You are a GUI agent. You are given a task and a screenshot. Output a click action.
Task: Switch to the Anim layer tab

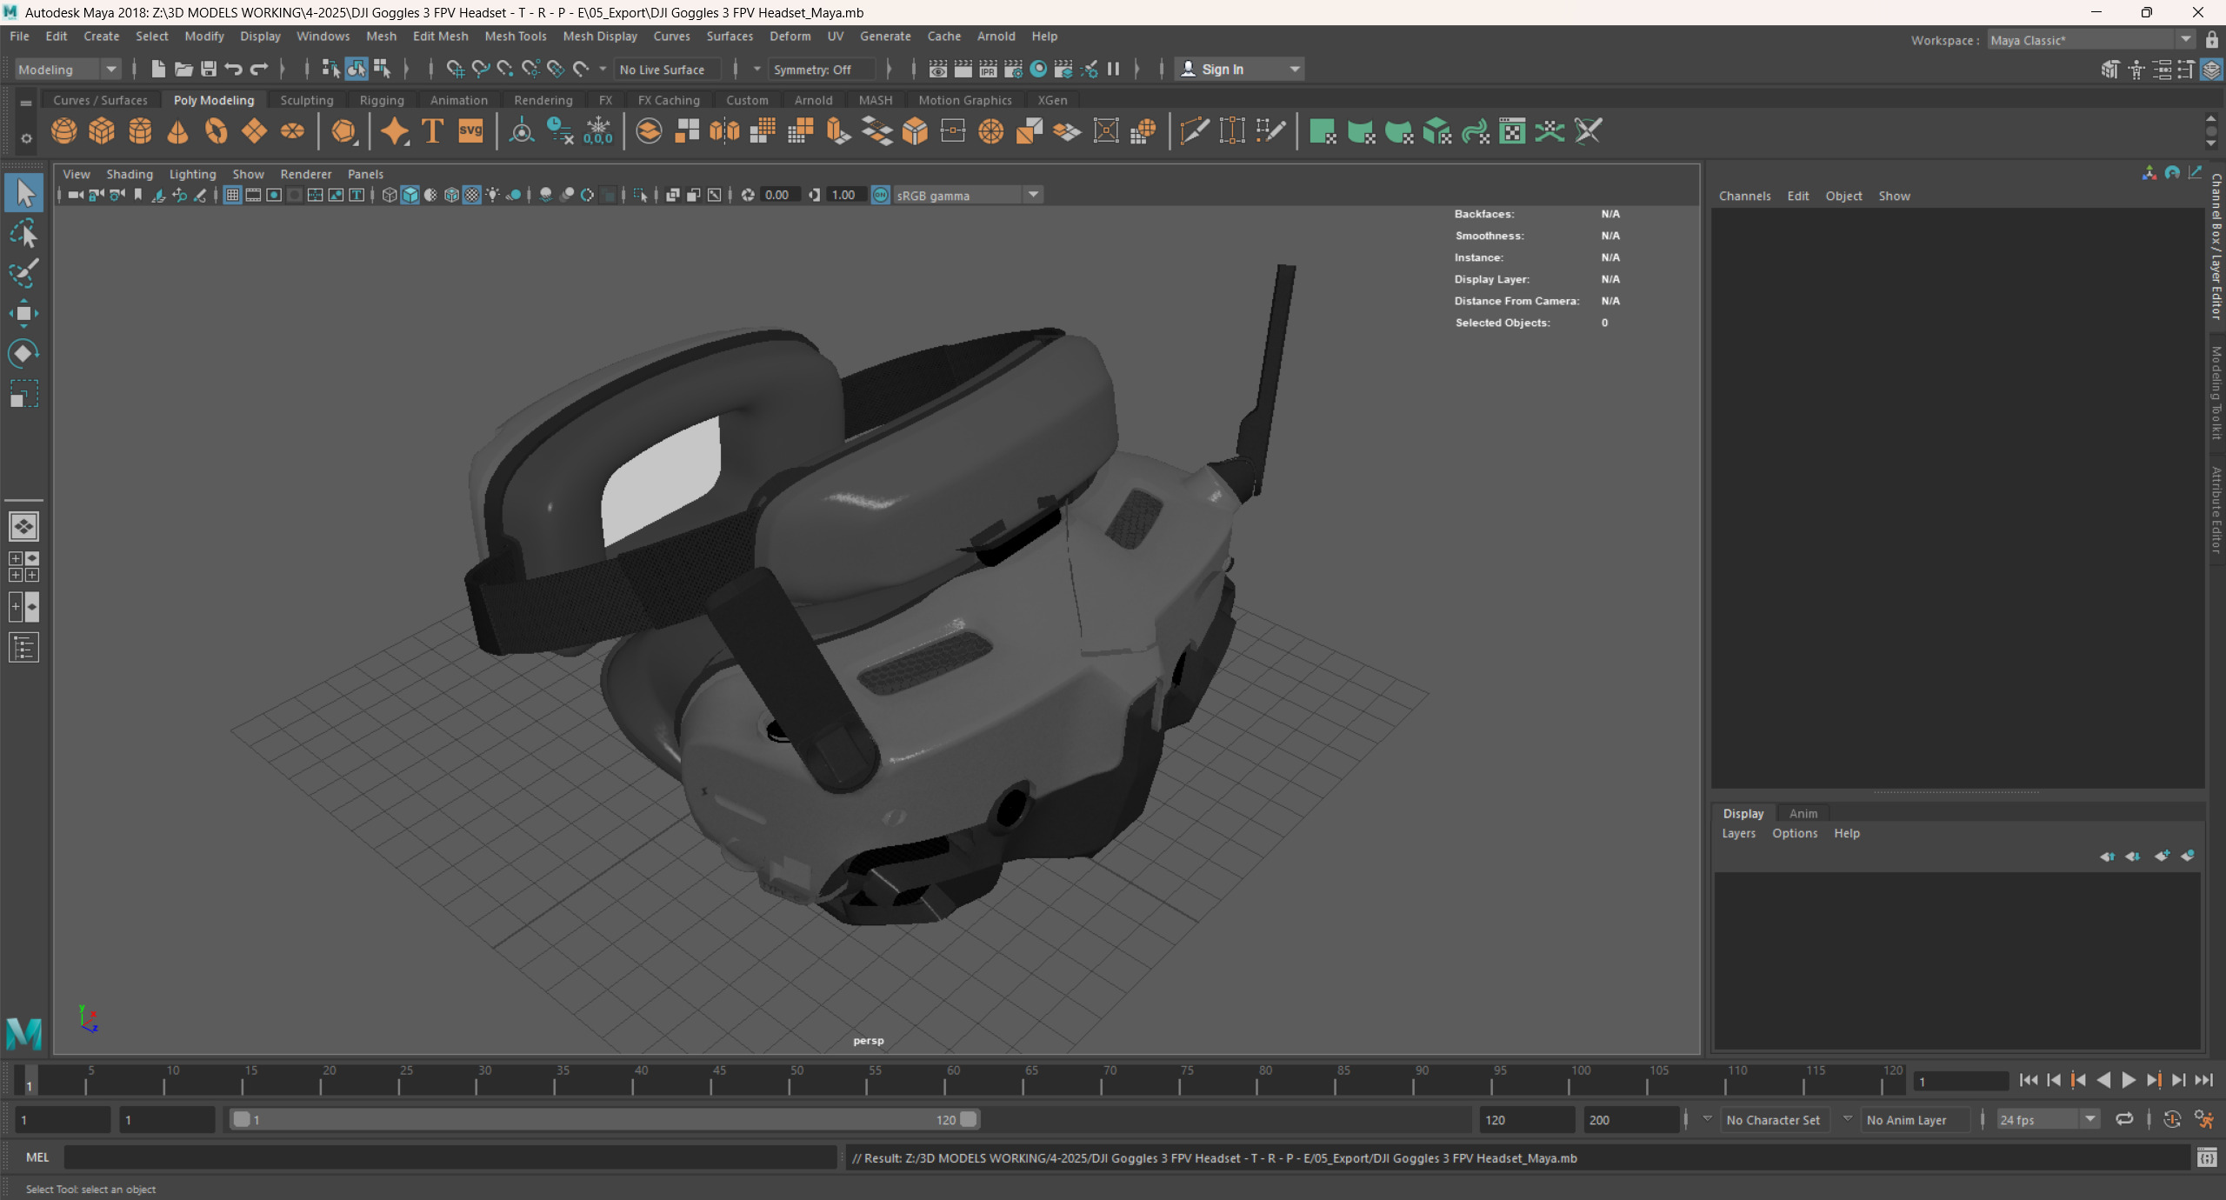1803,814
